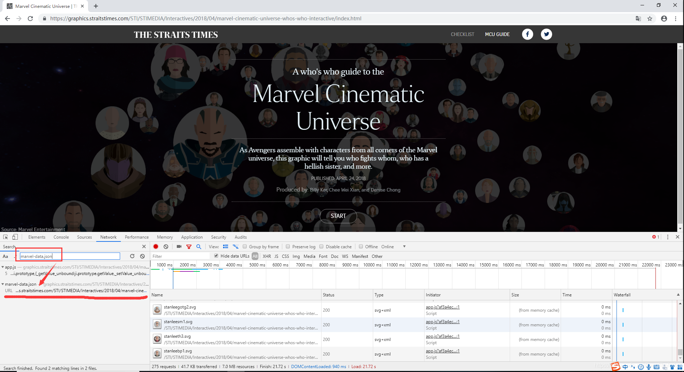Bookmark this page with the star icon
Image resolution: width=684 pixels, height=372 pixels.
pyautogui.click(x=650, y=19)
